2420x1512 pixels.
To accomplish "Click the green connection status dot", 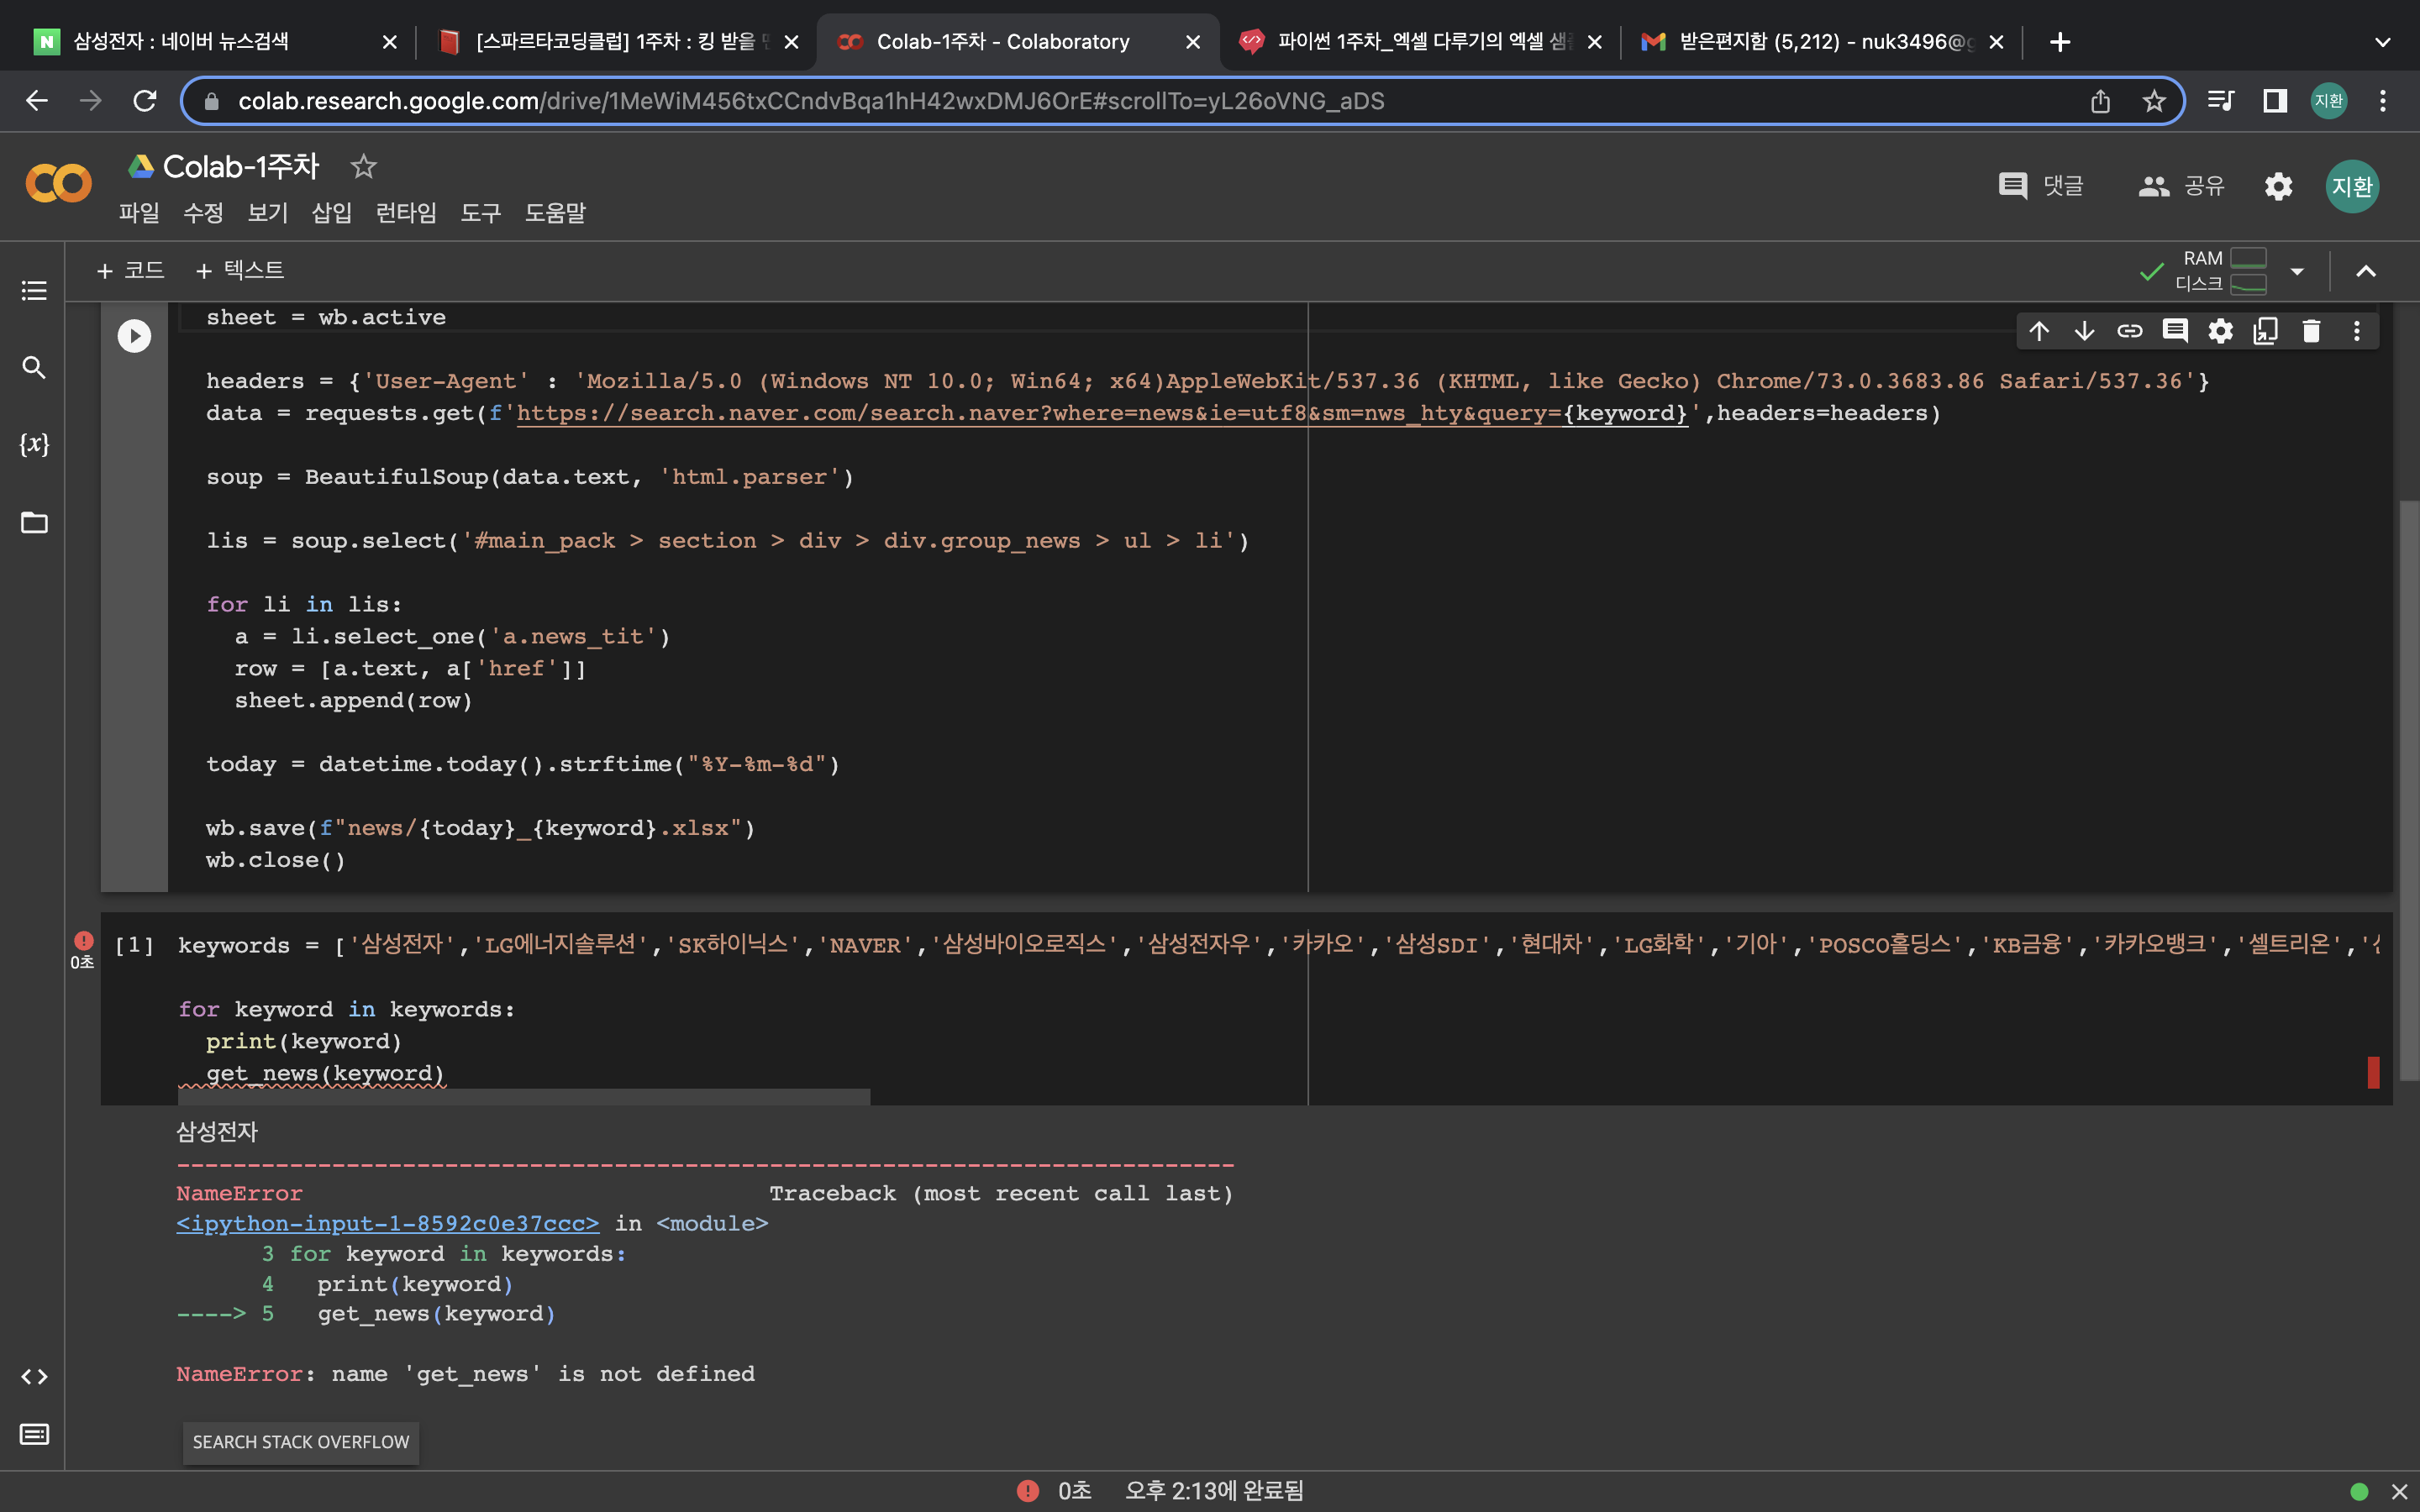I will 2359,1492.
